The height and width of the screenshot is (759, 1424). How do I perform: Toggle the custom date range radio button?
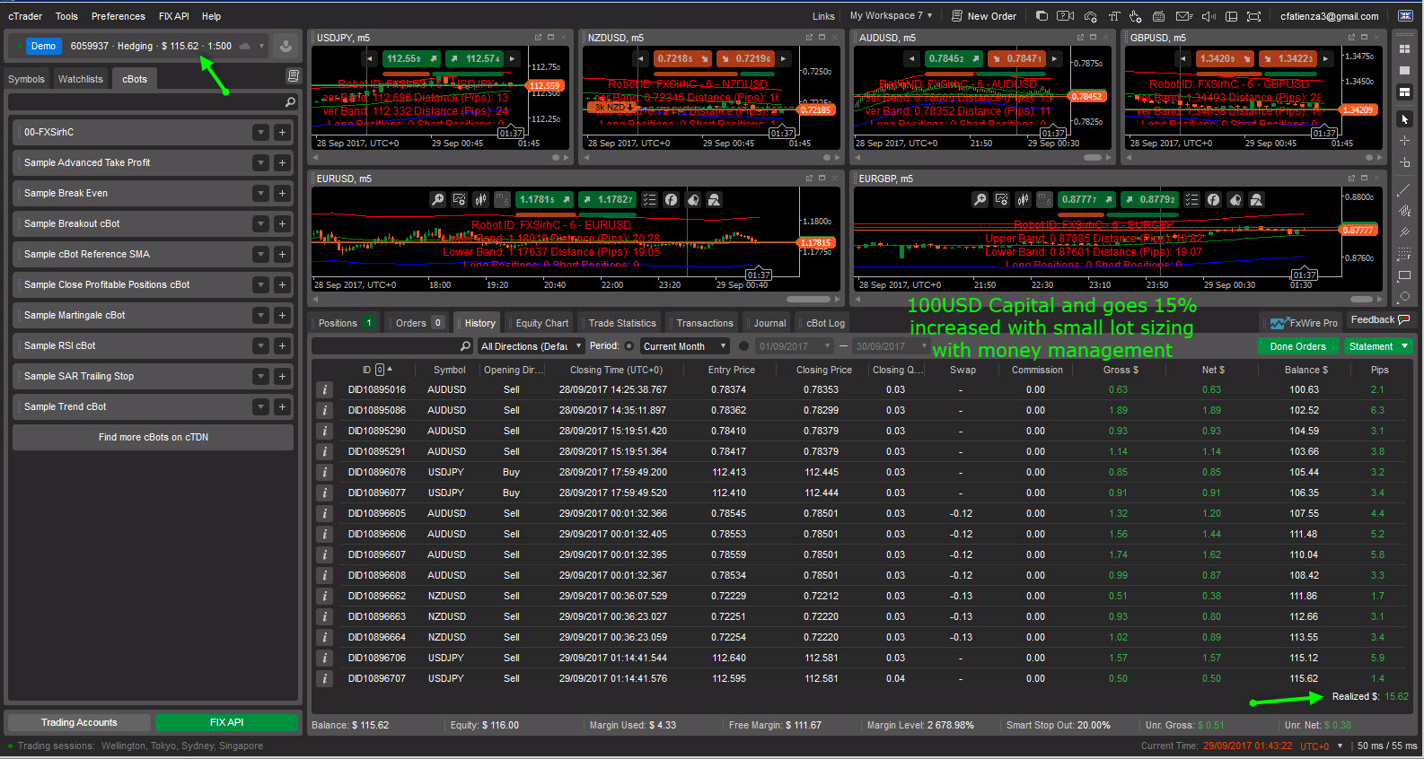point(743,346)
